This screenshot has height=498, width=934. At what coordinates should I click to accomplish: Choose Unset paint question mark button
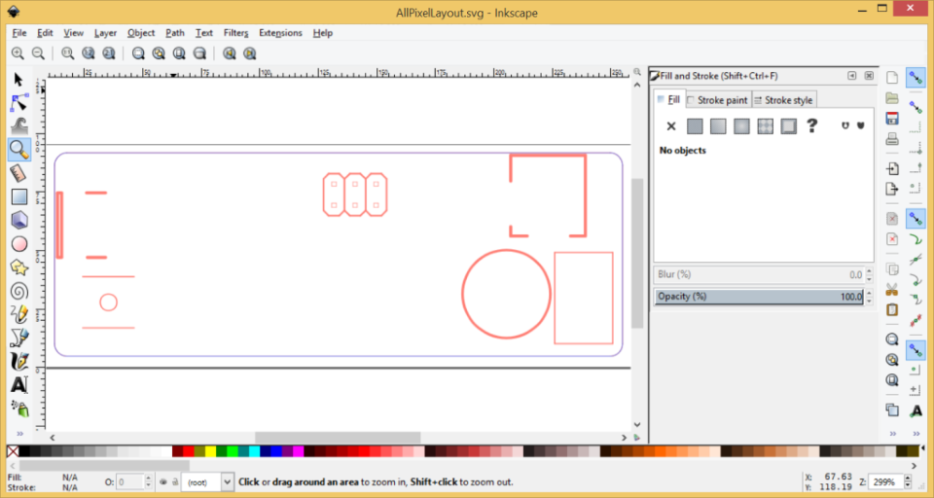click(811, 126)
